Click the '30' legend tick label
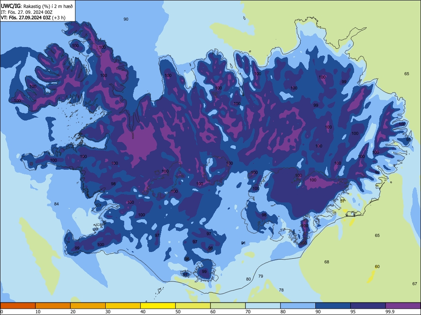421x315 pixels. tap(108, 312)
